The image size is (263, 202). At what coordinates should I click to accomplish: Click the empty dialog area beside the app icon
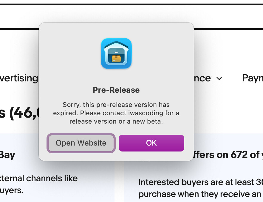pos(159,53)
